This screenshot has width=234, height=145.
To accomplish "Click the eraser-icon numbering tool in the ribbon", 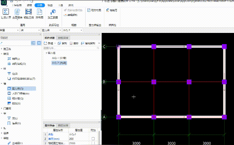I will point(112,10).
